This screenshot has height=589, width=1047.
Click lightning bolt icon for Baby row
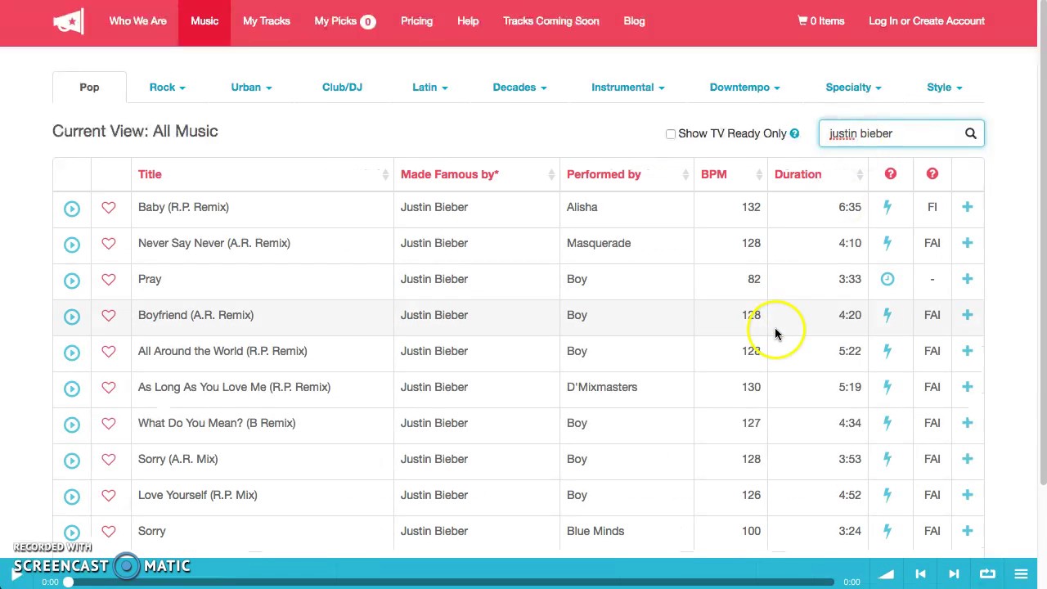pos(887,207)
